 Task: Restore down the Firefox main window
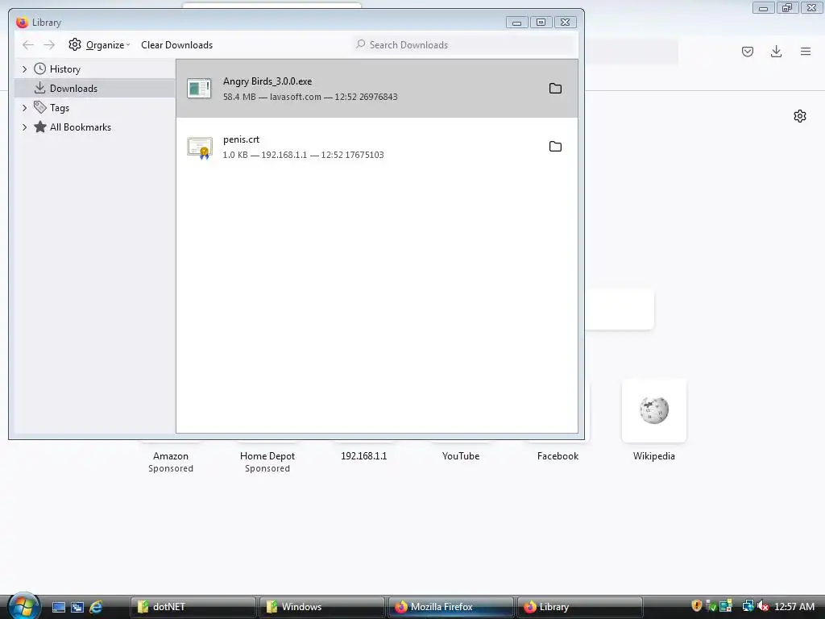pos(787,7)
